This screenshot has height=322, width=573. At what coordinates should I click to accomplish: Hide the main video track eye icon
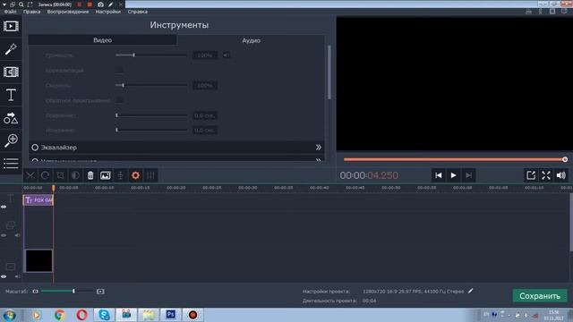point(4,276)
